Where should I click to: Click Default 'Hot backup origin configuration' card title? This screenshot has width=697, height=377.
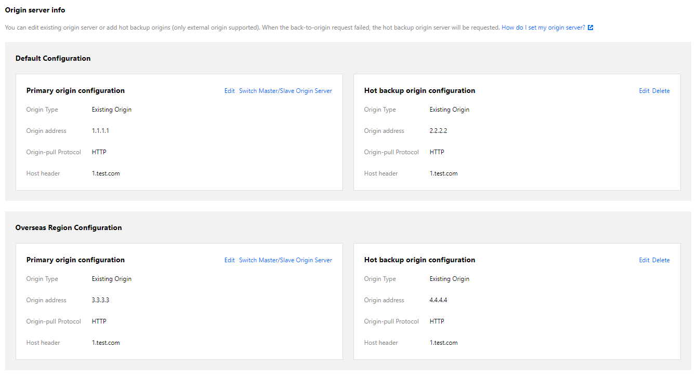coord(419,90)
